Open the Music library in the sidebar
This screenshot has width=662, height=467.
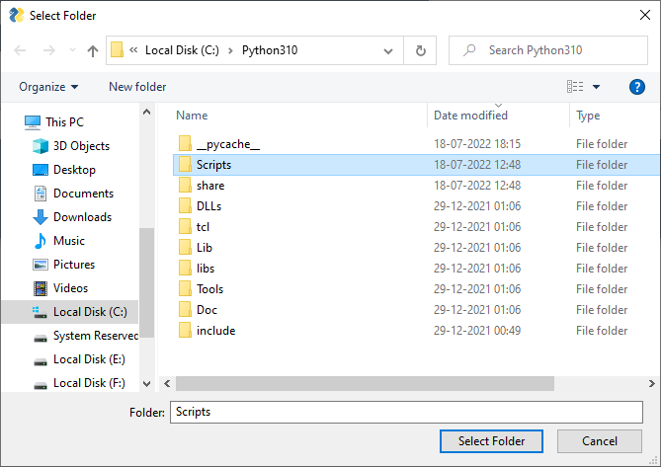pyautogui.click(x=68, y=241)
